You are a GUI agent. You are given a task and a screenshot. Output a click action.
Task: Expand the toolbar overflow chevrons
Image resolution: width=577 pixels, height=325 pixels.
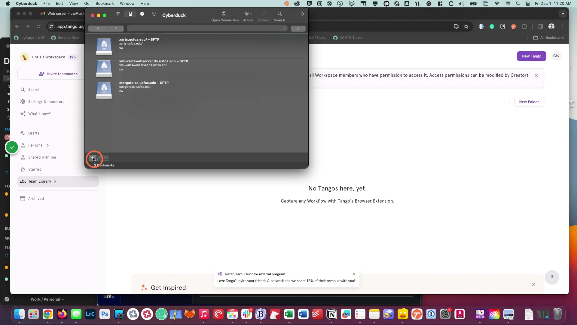pyautogui.click(x=302, y=14)
